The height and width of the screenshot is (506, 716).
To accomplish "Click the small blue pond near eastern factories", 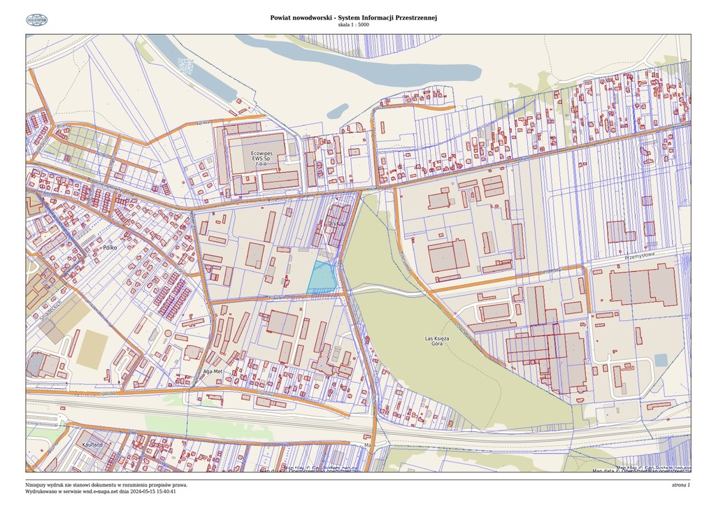I will tap(661, 359).
